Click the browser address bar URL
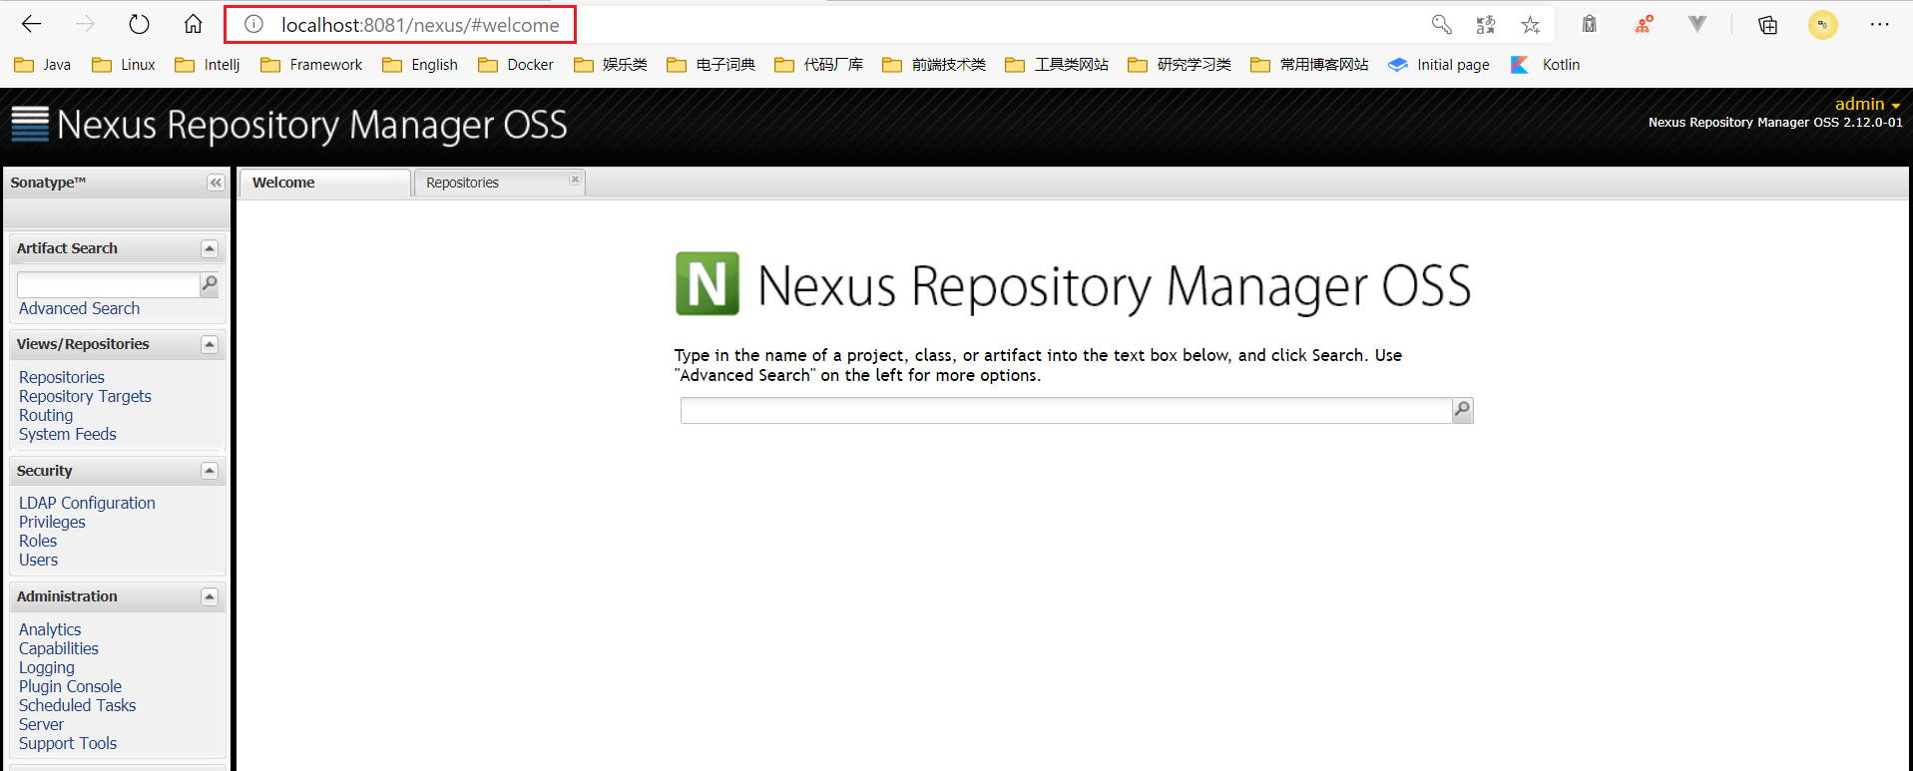Screen dimensions: 1913x771 pyautogui.click(x=420, y=25)
